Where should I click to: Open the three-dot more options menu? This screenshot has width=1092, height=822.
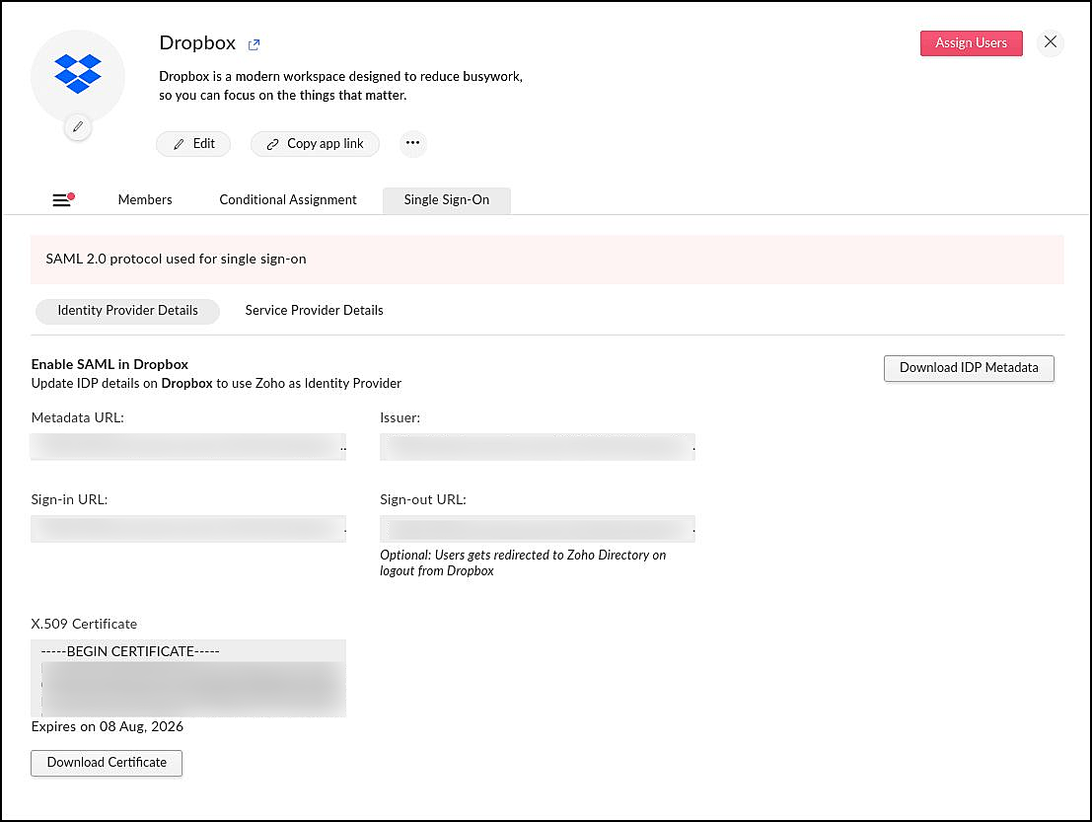413,143
